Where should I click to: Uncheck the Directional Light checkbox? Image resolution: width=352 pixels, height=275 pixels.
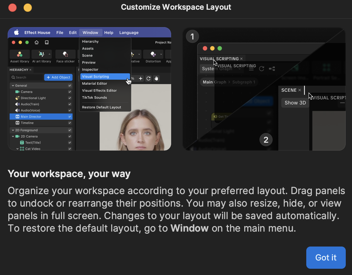tap(70, 98)
